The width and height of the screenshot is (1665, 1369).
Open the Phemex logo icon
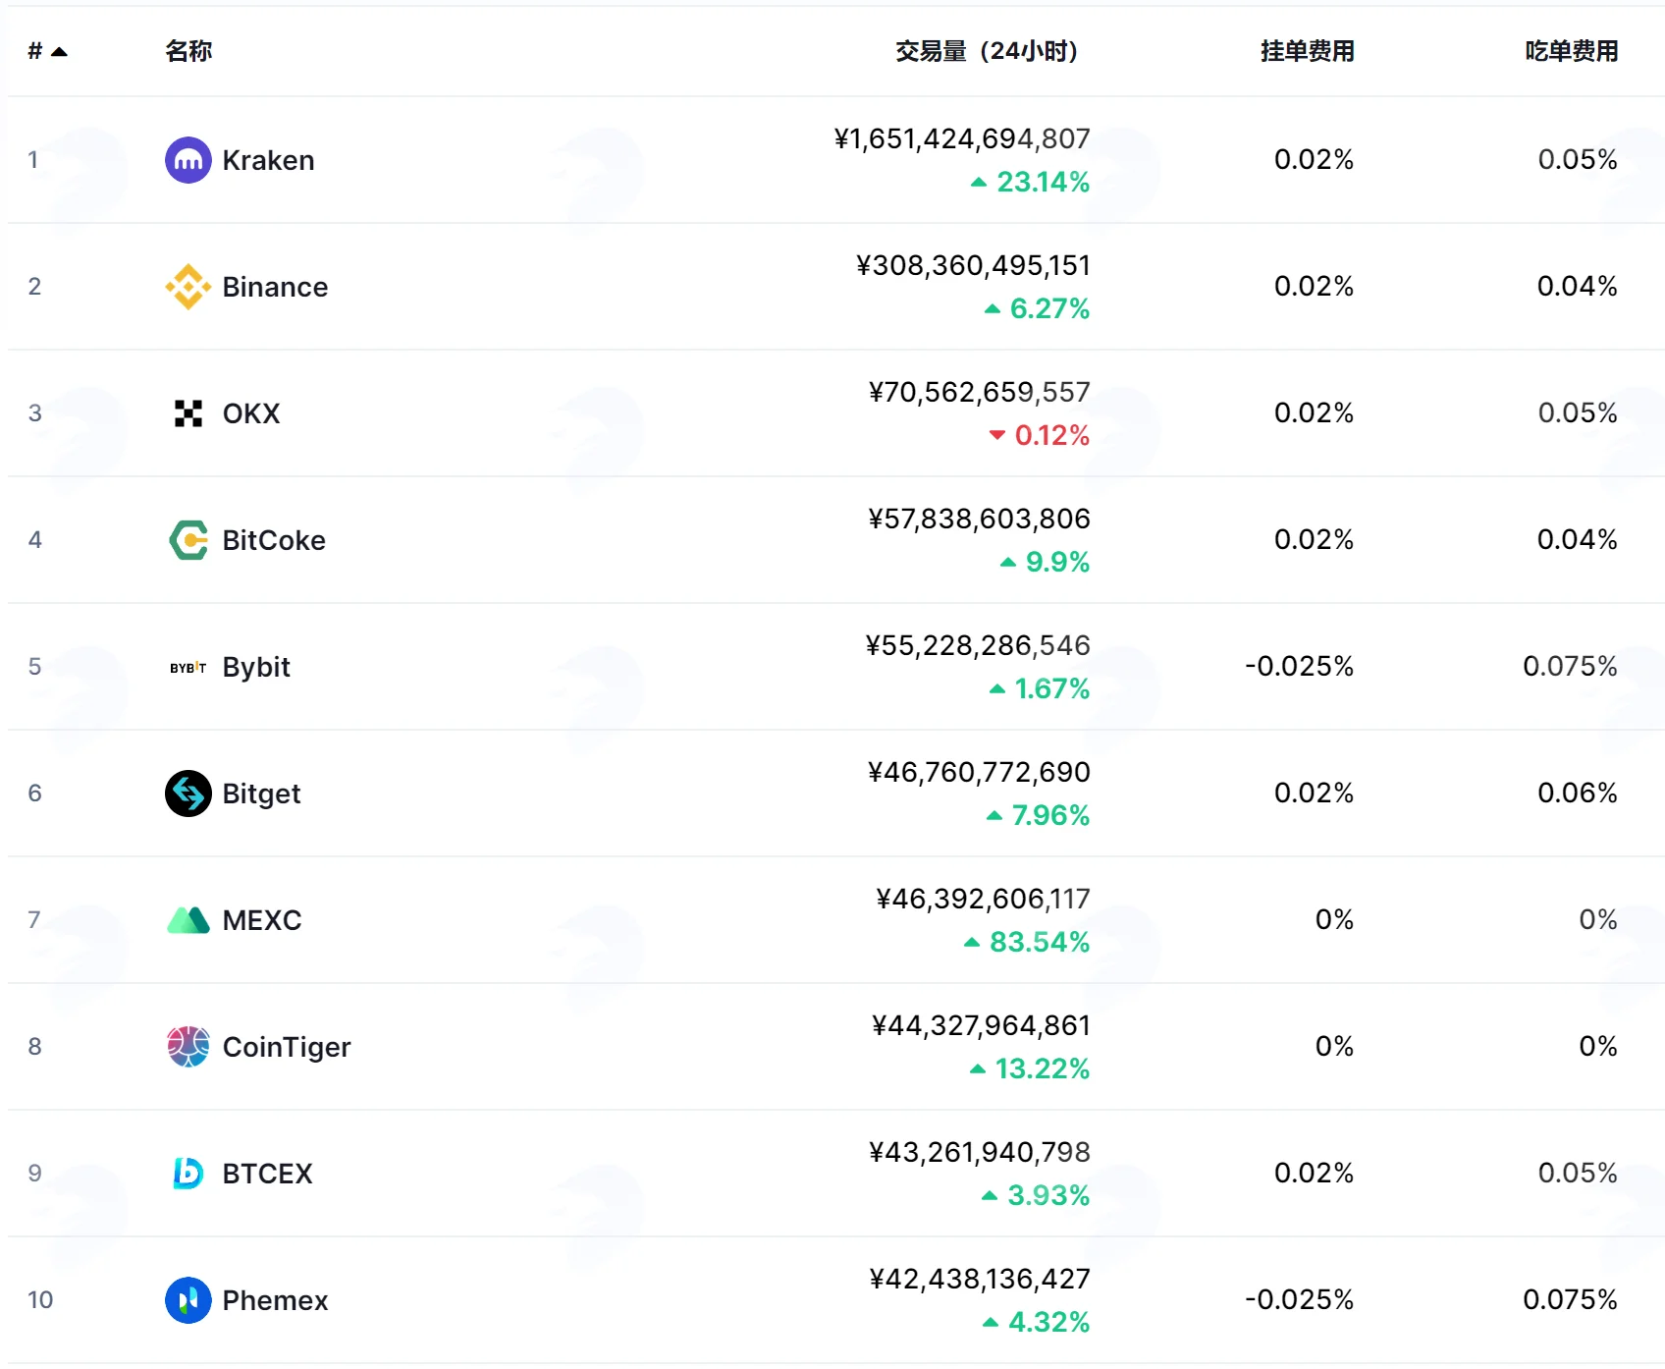click(x=188, y=1300)
